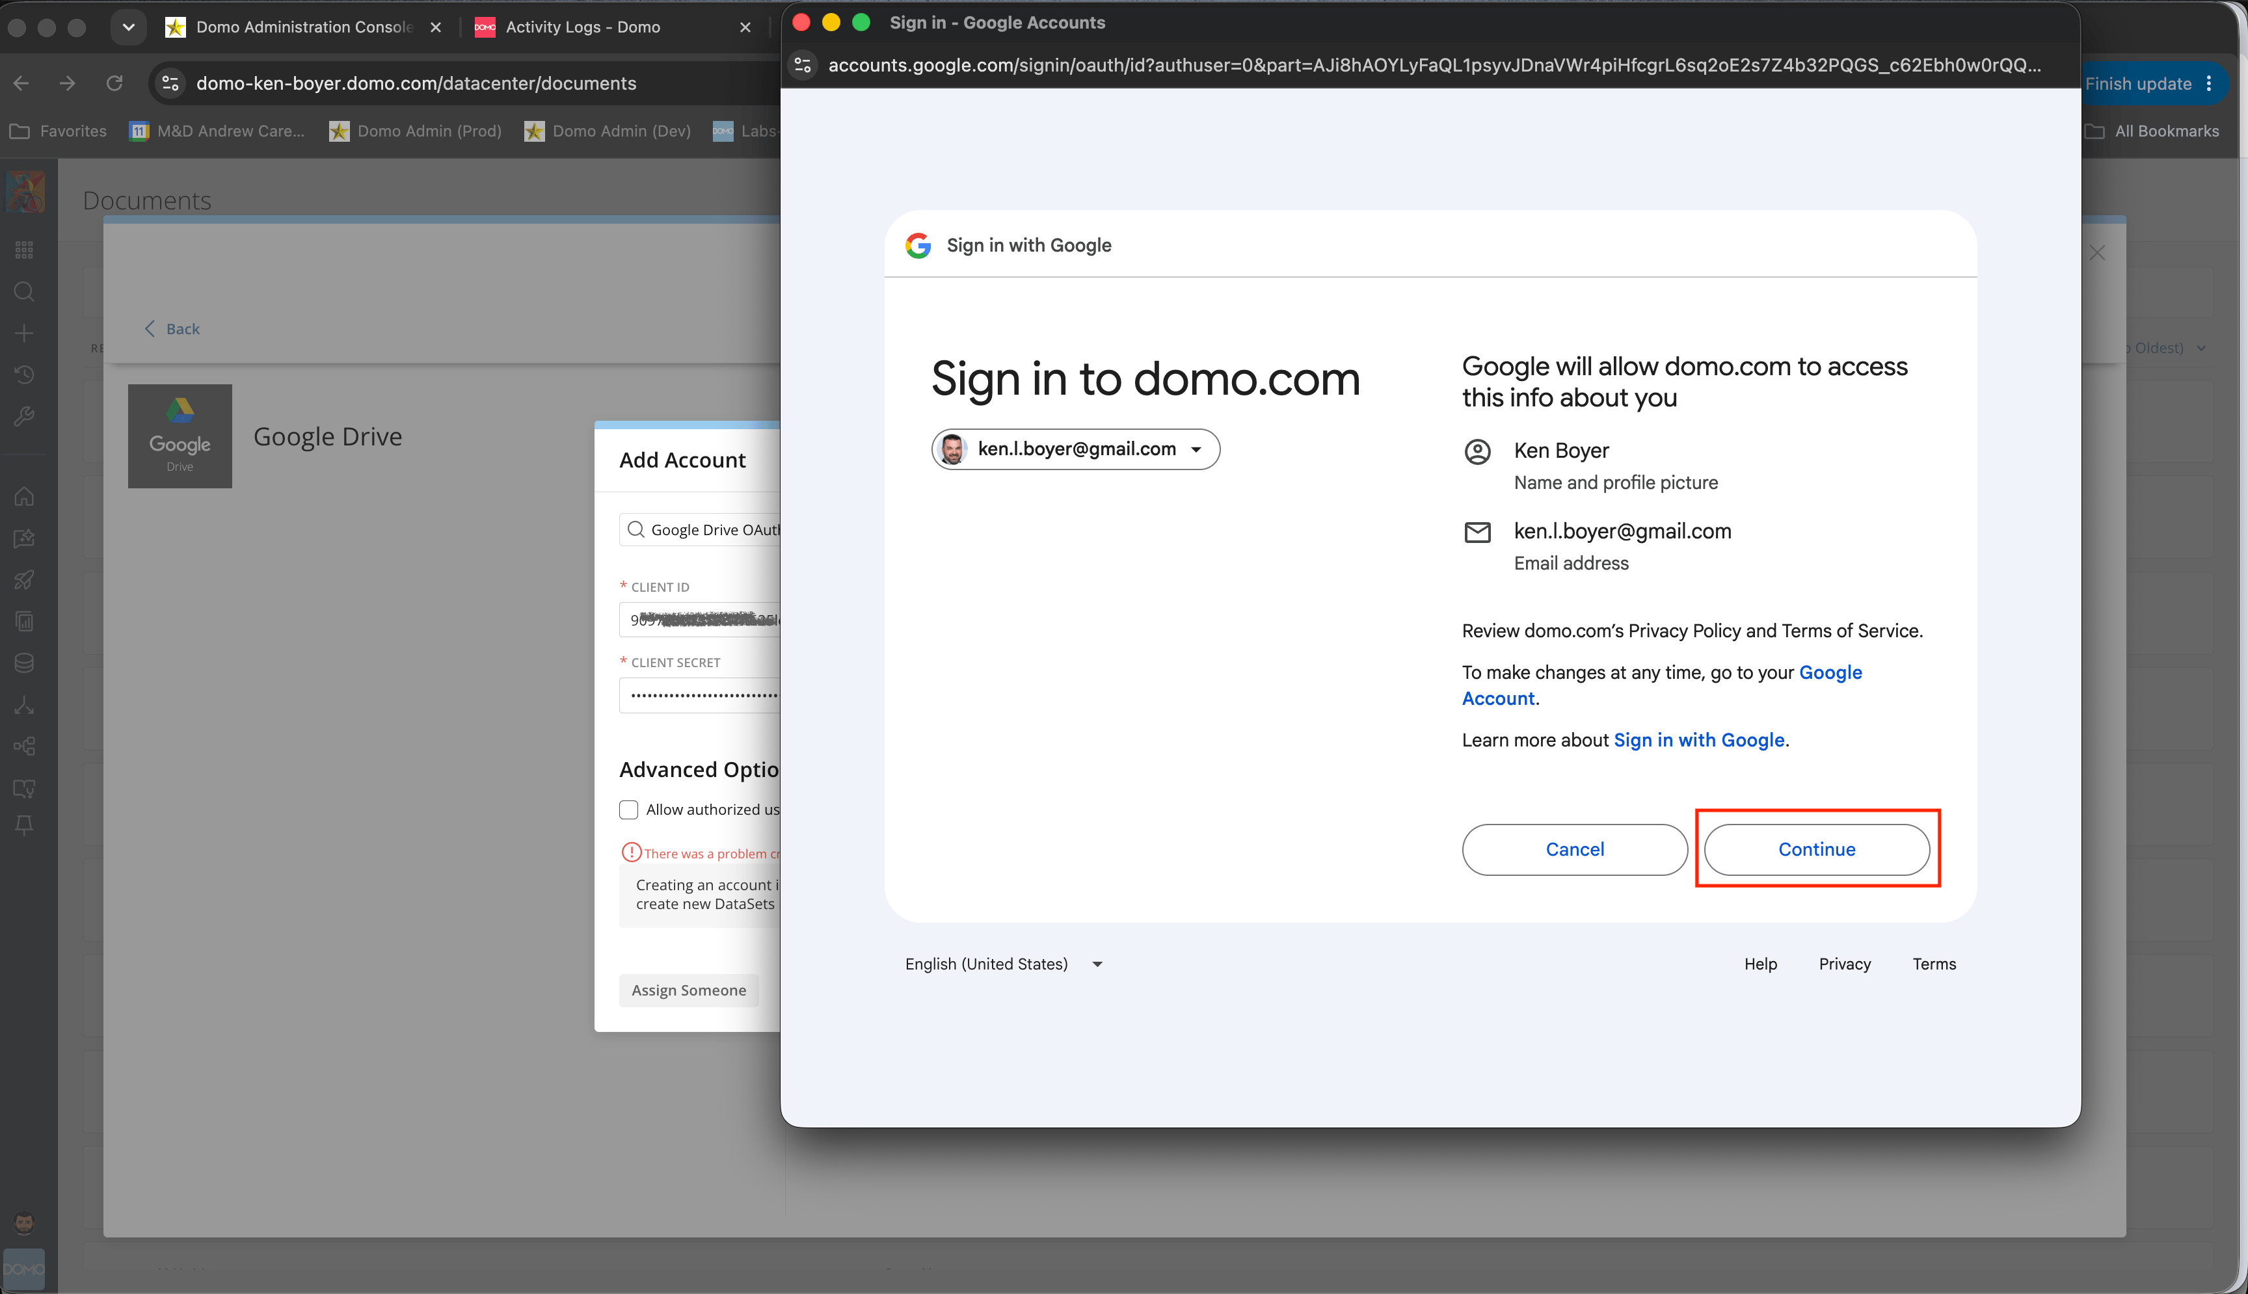Click the Continue button

pyautogui.click(x=1817, y=850)
